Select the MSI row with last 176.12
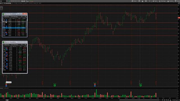 point(15,64)
